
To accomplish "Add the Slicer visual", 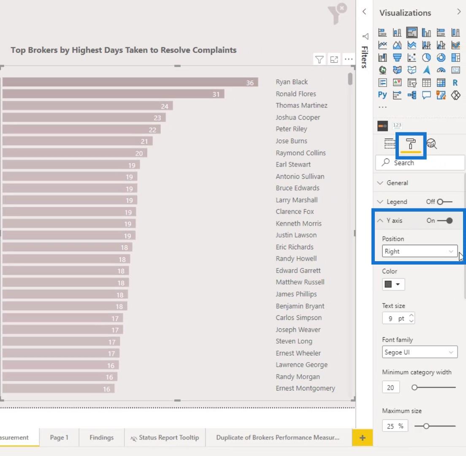I will [x=412, y=82].
